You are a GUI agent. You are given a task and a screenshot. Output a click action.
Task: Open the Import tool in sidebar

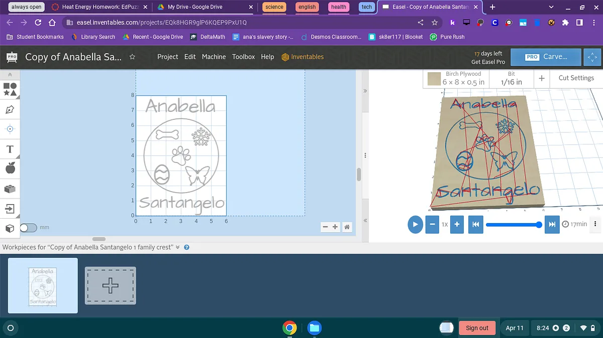pyautogui.click(x=10, y=208)
